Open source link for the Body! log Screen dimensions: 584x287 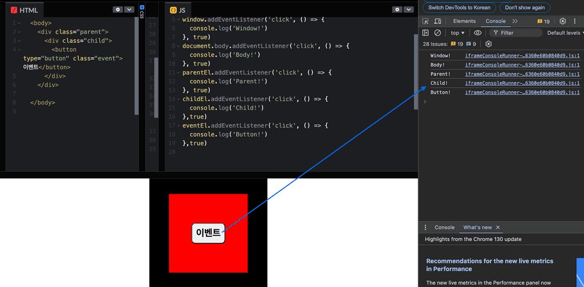(522, 65)
